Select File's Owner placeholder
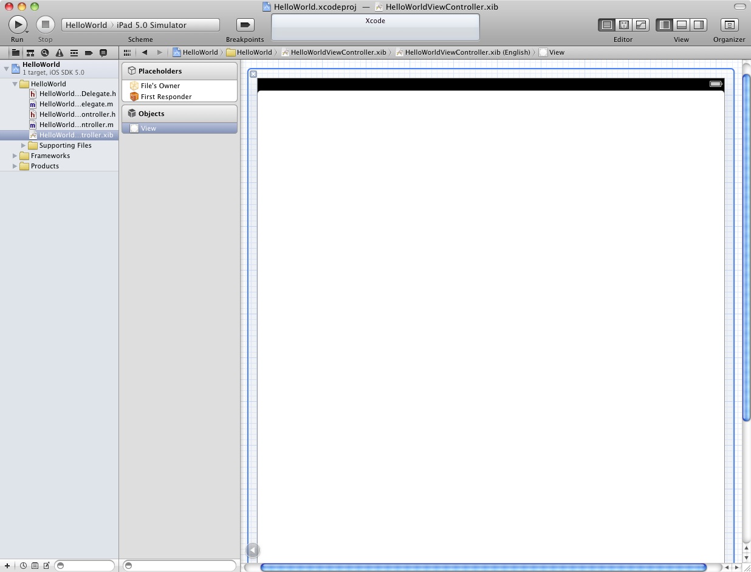The image size is (751, 572). [x=160, y=86]
